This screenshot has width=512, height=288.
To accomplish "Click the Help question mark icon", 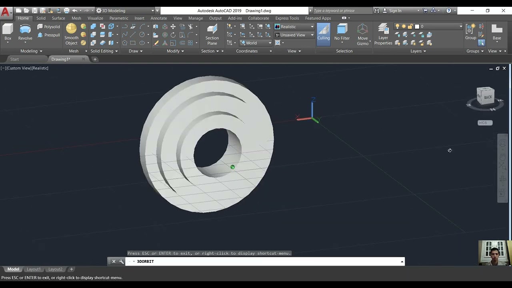I will 449,10.
